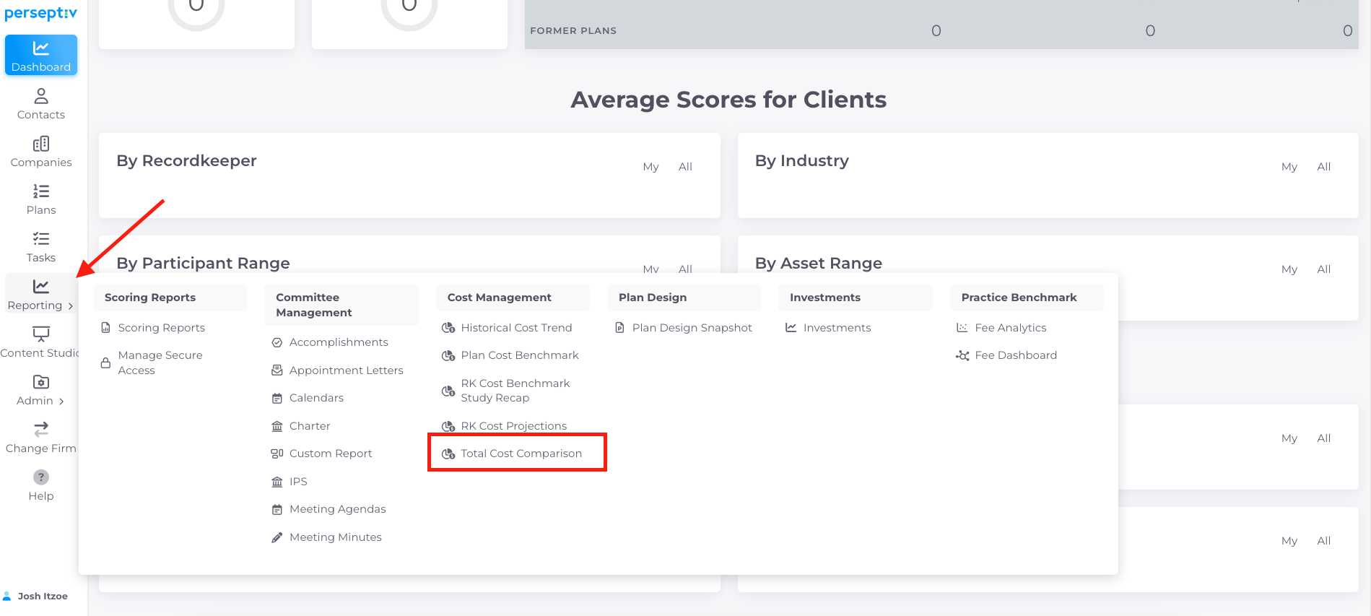
Task: Click the RK Cost Projections pie icon
Action: (x=448, y=426)
